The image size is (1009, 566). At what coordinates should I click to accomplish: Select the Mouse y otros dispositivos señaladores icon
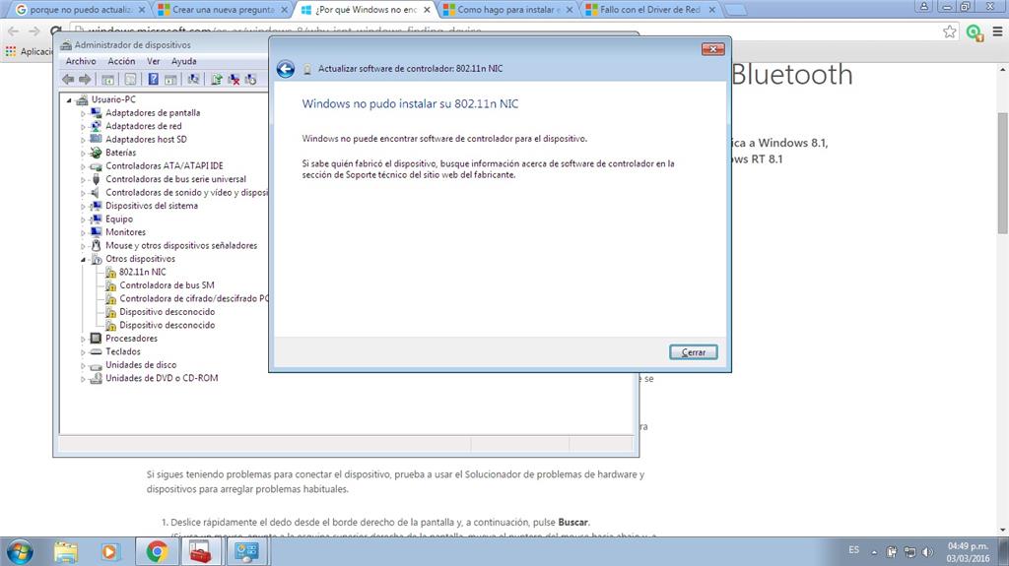click(96, 245)
